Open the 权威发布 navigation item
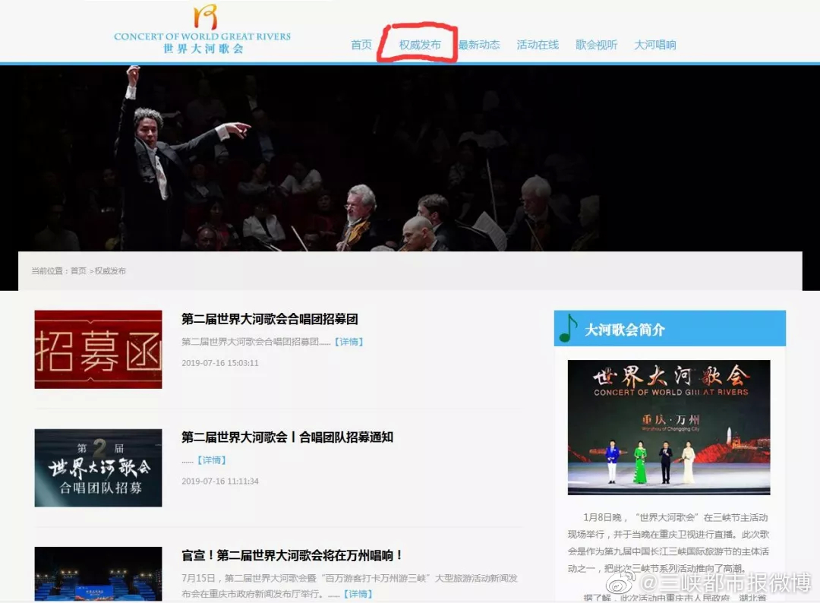This screenshot has height=603, width=820. (420, 45)
